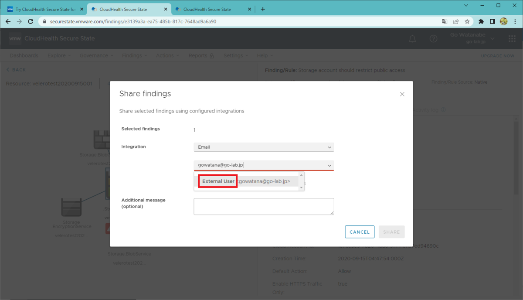This screenshot has height=300, width=523.
Task: Open the Explore menu
Action: tap(59, 55)
